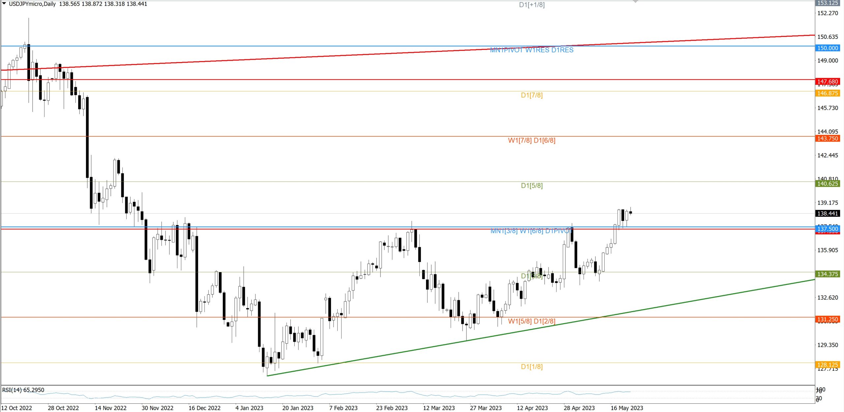Select the green 140.625 price tag
Image resolution: width=844 pixels, height=412 pixels.
click(x=828, y=184)
